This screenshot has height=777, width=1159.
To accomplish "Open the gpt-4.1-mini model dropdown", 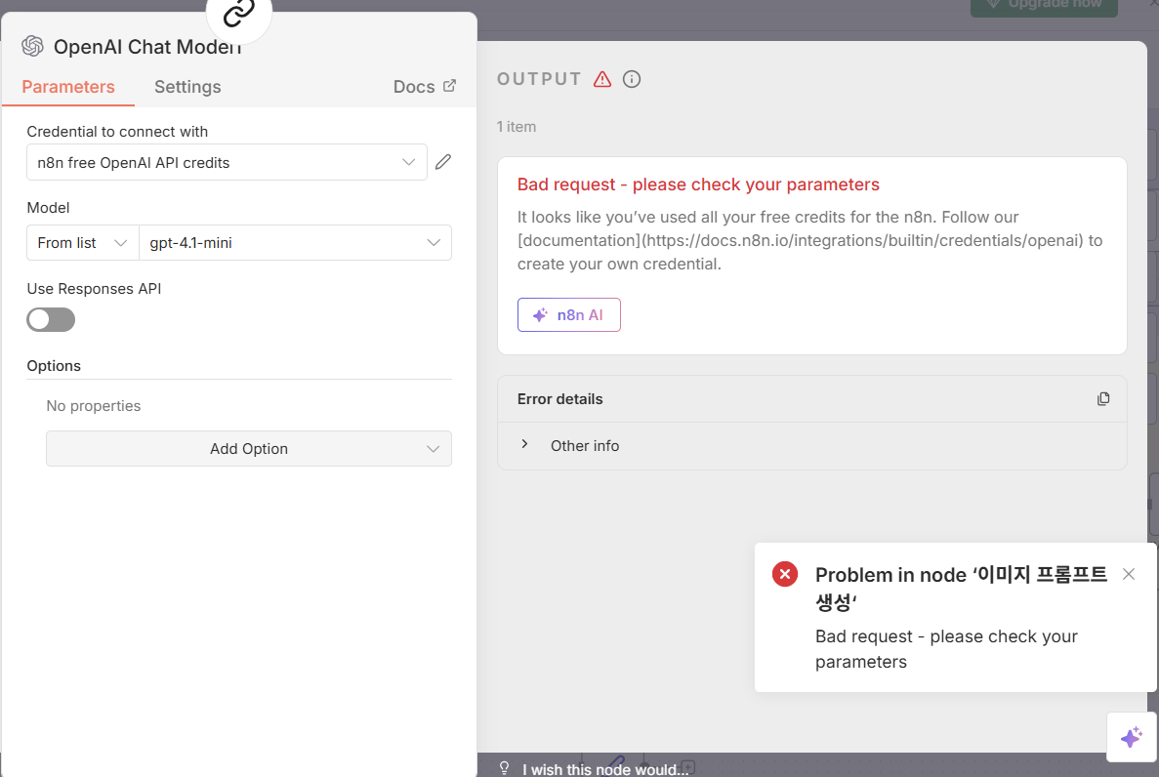I will point(295,243).
